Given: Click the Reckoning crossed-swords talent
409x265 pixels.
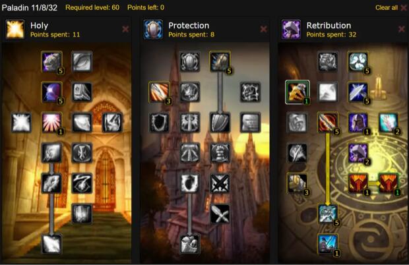Looking at the screenshot, I should [x=220, y=183].
